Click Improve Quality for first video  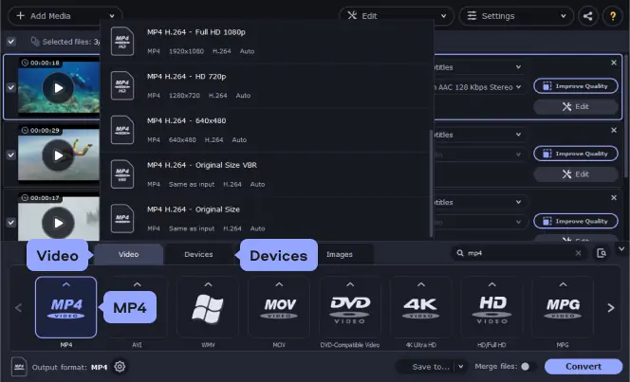pos(576,86)
